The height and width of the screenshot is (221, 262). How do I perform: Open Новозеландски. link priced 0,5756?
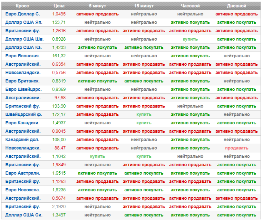click(x=23, y=72)
